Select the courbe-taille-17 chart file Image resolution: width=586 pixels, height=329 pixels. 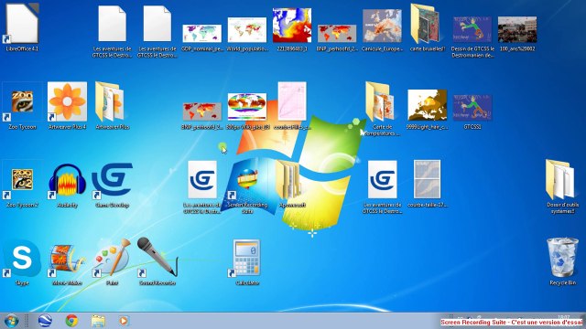(x=428, y=179)
